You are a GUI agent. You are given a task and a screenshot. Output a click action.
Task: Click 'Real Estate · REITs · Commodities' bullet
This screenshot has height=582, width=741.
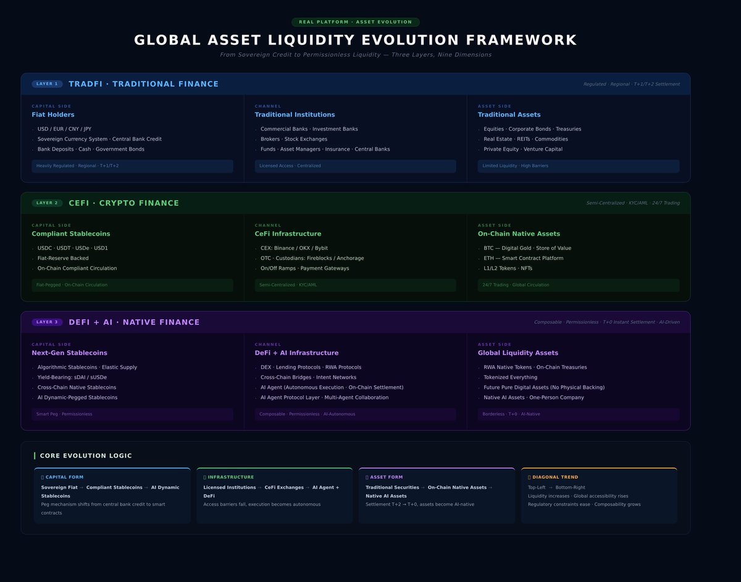coord(525,139)
